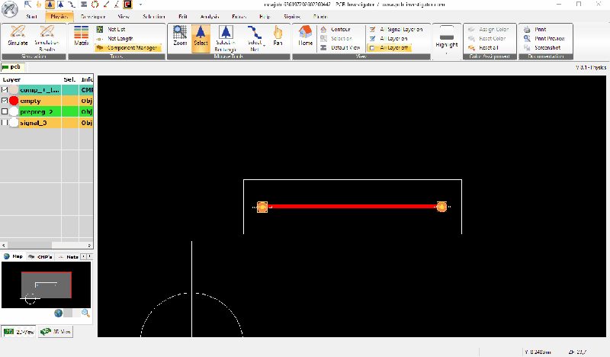Open the Component Manager
This screenshot has height=357, width=610.
[127, 47]
